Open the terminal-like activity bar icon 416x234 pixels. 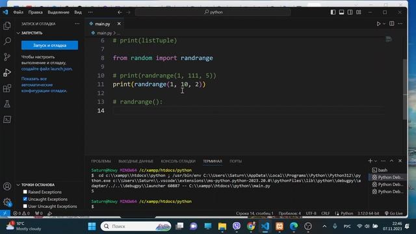[7, 120]
